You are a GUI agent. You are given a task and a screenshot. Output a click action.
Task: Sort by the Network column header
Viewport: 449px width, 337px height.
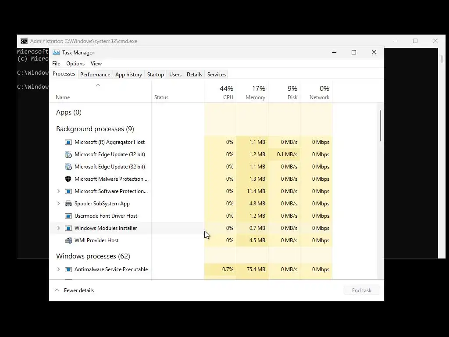317,92
